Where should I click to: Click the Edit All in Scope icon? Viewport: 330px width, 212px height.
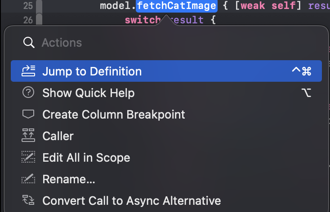28,157
